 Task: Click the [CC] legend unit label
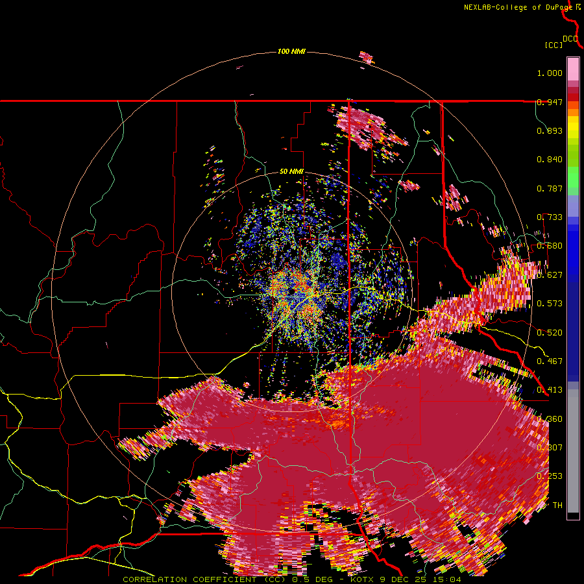point(554,45)
